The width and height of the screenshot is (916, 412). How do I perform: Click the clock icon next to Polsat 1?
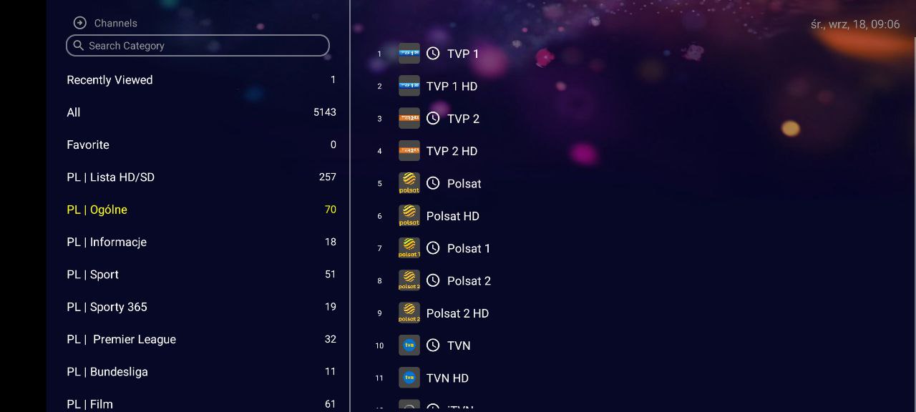pyautogui.click(x=433, y=248)
